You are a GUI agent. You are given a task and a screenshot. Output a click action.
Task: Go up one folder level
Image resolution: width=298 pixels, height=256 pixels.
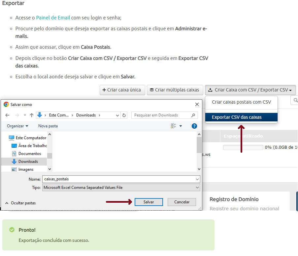click(x=32, y=115)
